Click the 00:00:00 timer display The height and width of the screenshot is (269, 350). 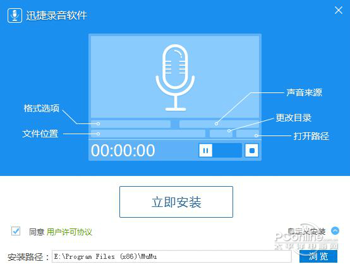[123, 150]
